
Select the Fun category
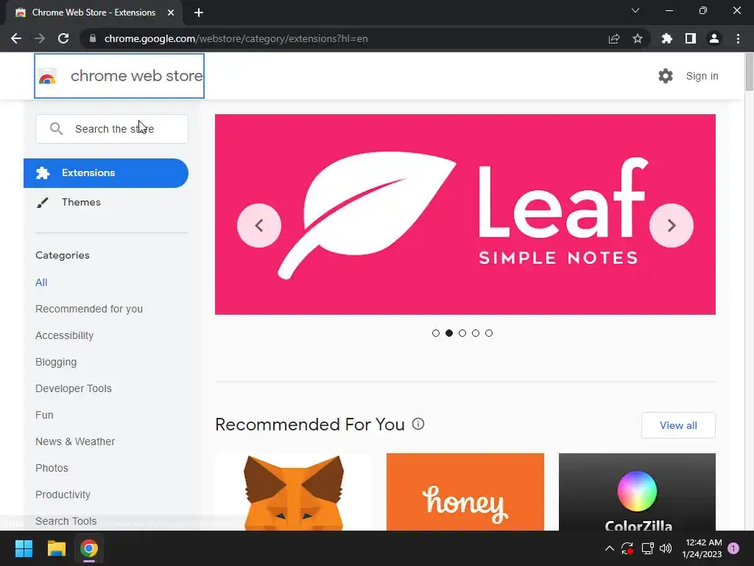(x=44, y=415)
